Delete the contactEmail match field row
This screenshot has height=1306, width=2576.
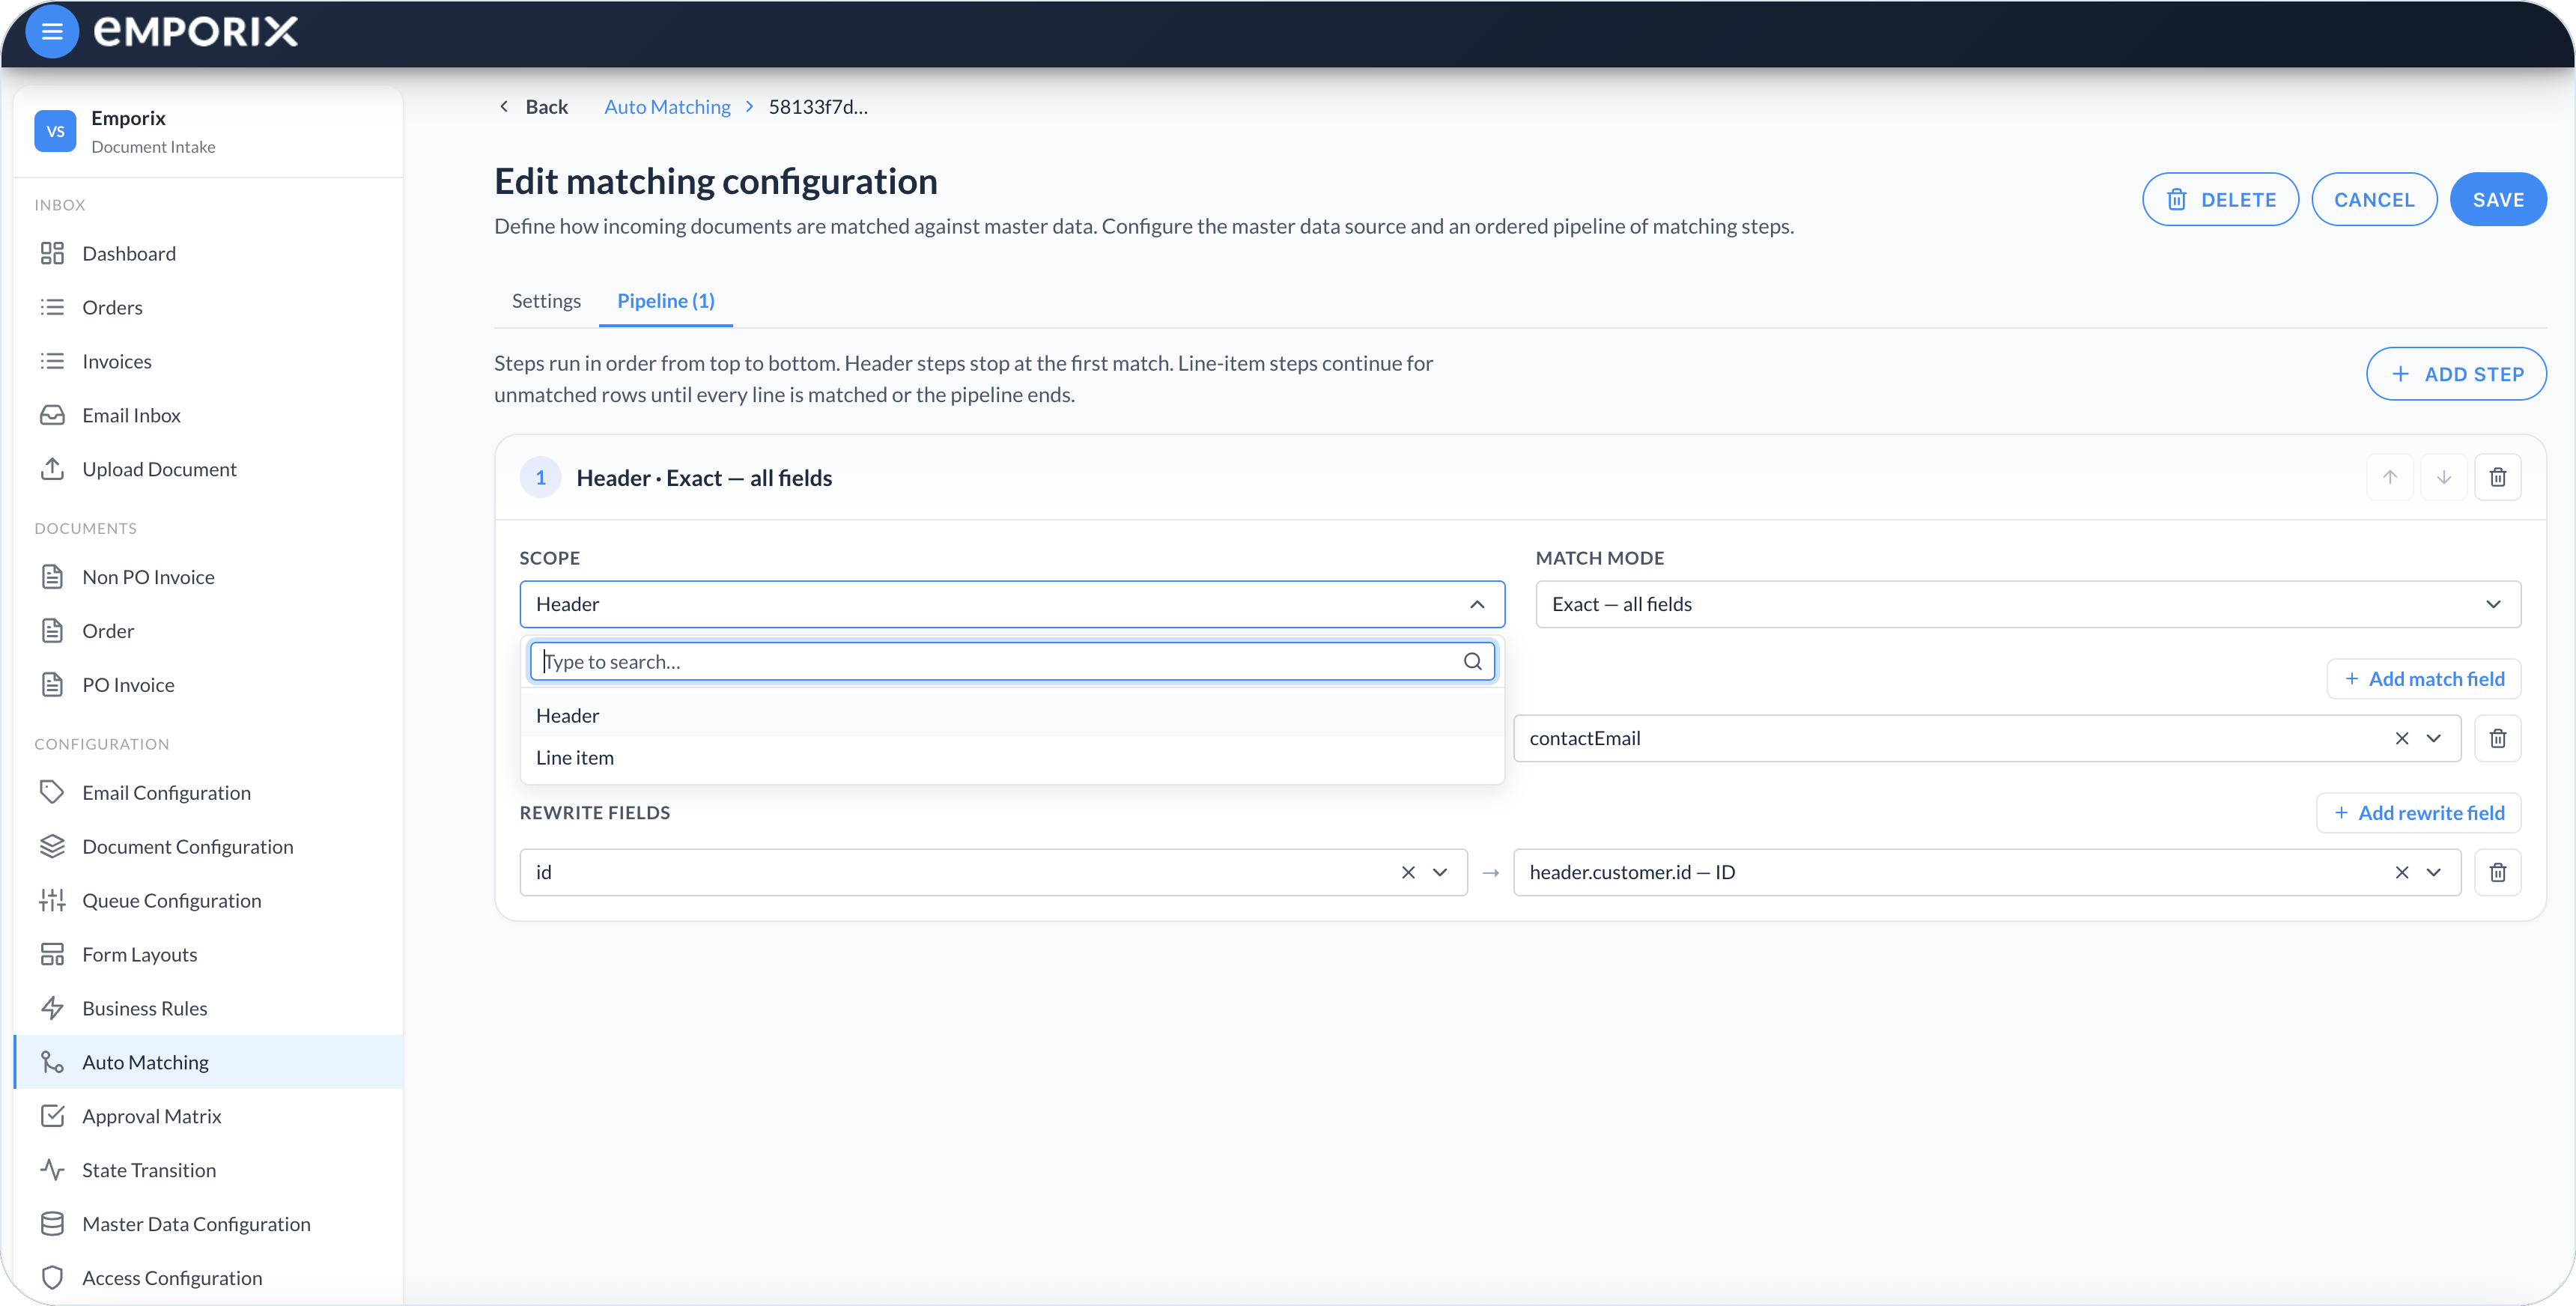[x=2497, y=738]
